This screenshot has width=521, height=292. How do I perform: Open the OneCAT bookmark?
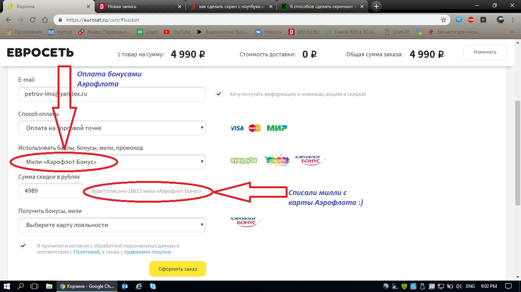[397, 32]
